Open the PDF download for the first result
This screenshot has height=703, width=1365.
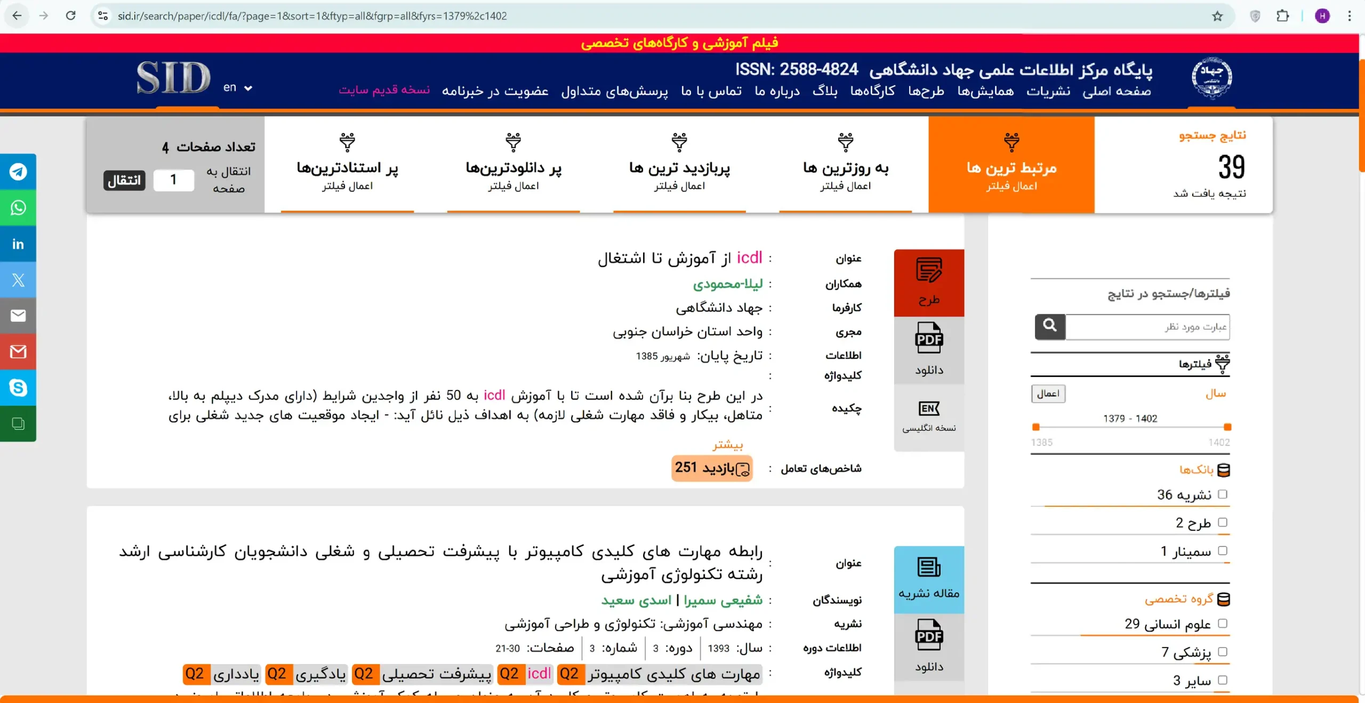[929, 349]
